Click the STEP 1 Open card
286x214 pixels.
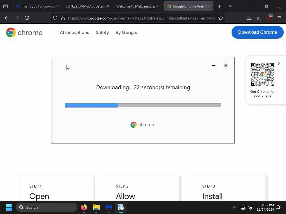[56, 188]
